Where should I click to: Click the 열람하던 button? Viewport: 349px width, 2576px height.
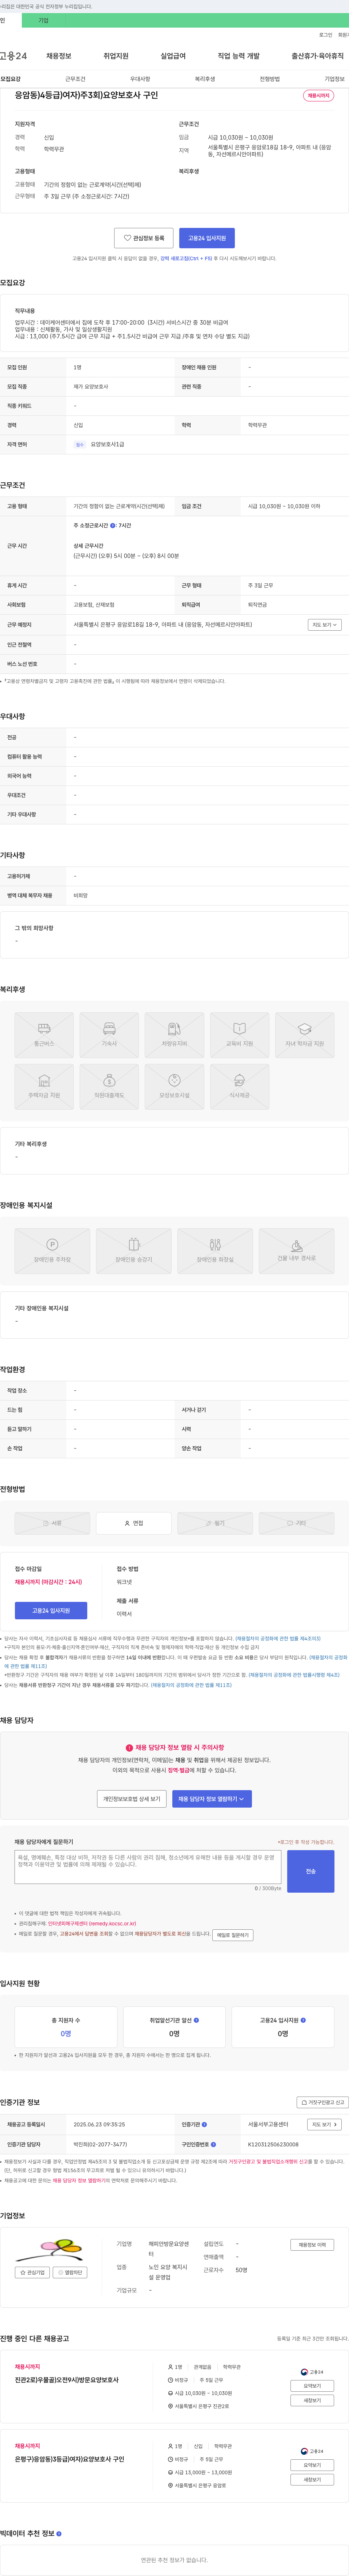tap(70, 2273)
